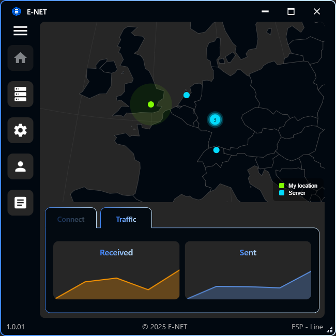Select the Switzerland server marker
Viewport: 336px width, 336px height.
217,150
